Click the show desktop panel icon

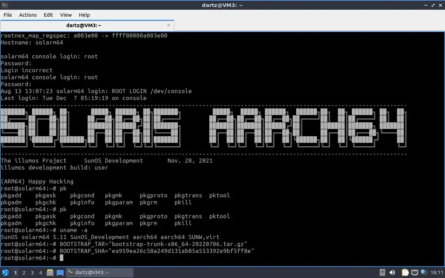[x=60, y=273]
